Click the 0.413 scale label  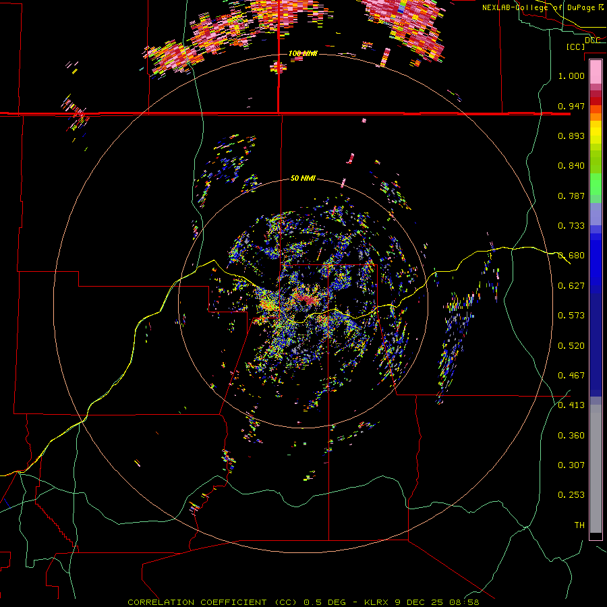click(x=571, y=405)
